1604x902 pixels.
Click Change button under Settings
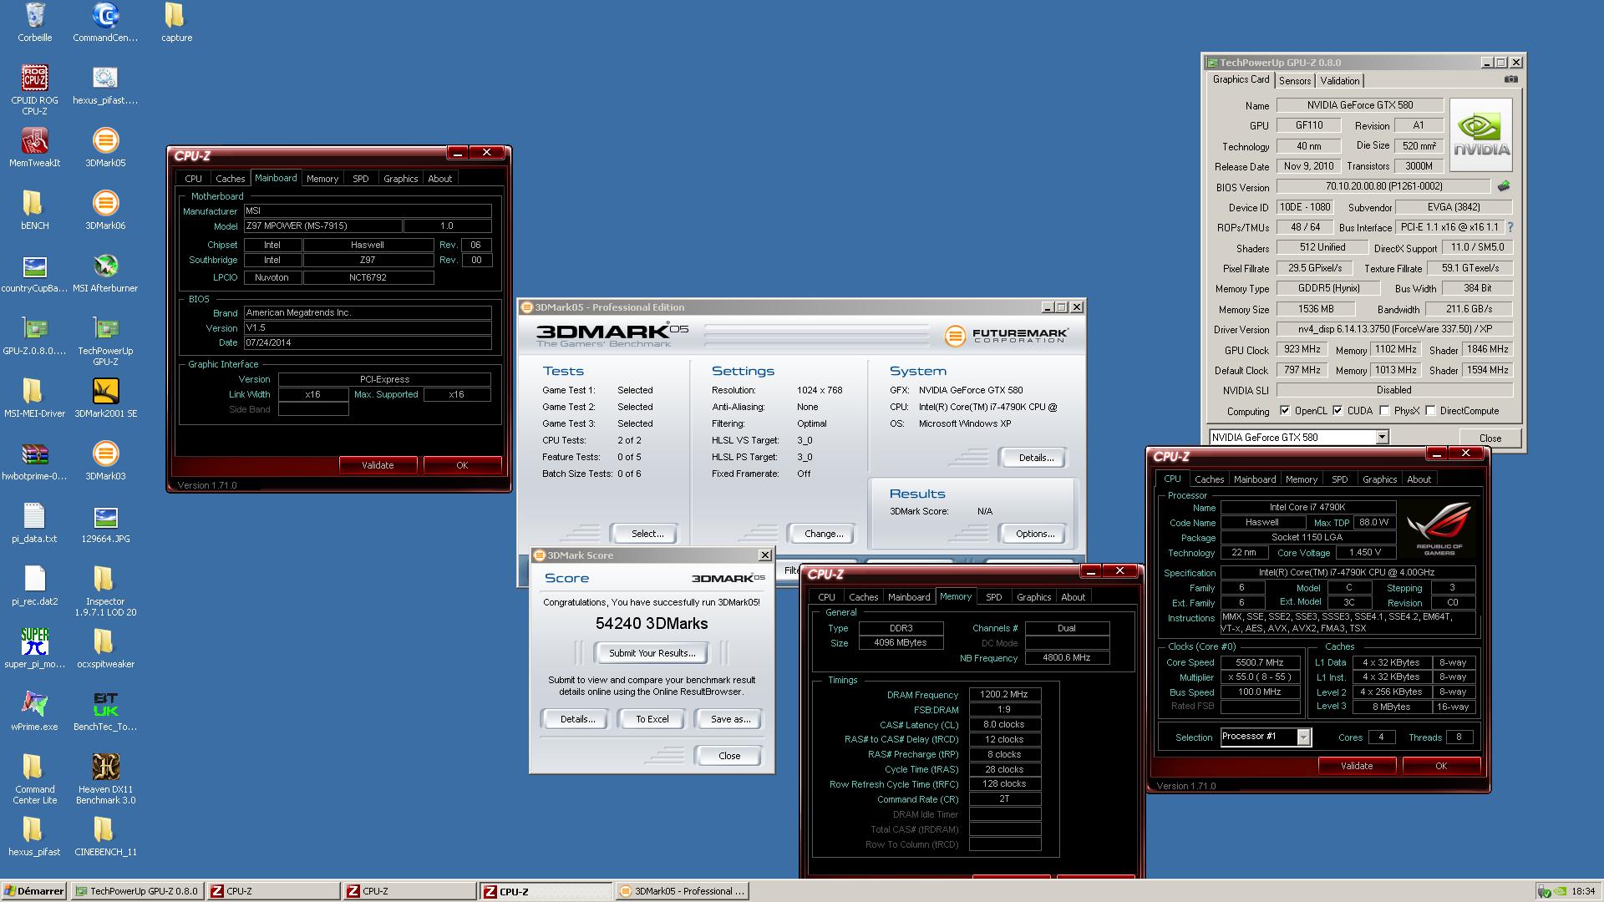point(824,534)
